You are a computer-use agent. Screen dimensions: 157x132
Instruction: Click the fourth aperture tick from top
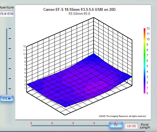pyautogui.click(x=10, y=59)
